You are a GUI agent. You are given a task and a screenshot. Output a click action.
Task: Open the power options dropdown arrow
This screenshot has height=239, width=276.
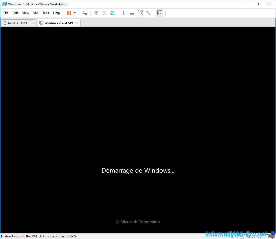pos(75,13)
